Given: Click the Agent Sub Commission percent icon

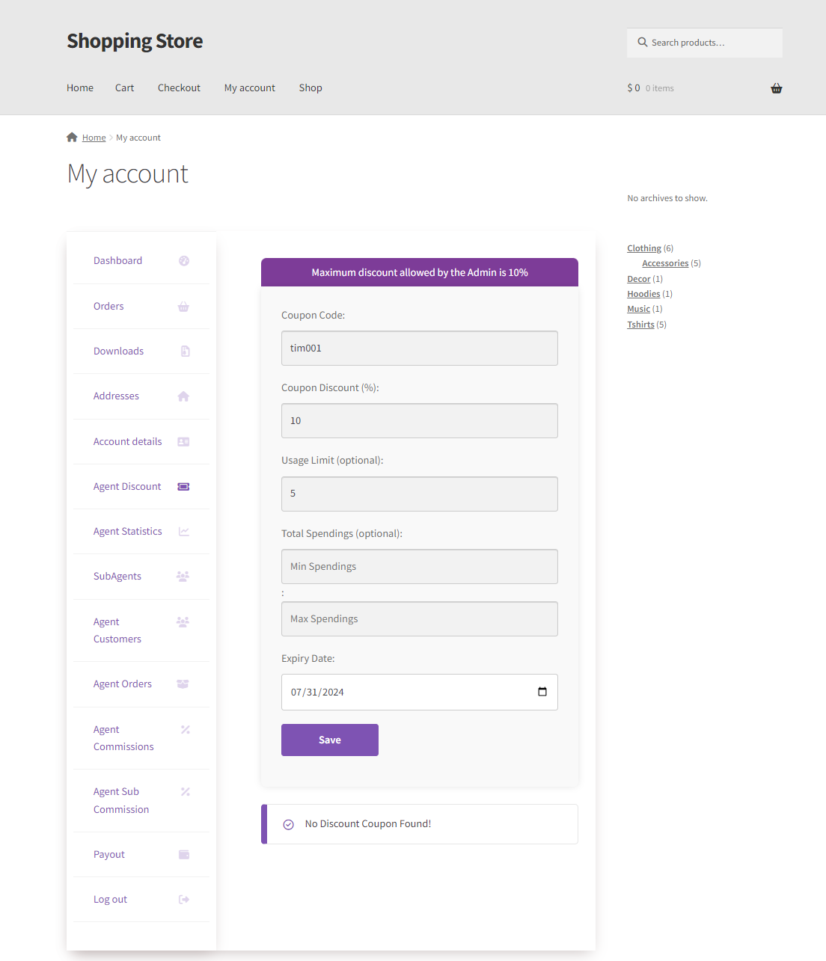Looking at the screenshot, I should 186,792.
